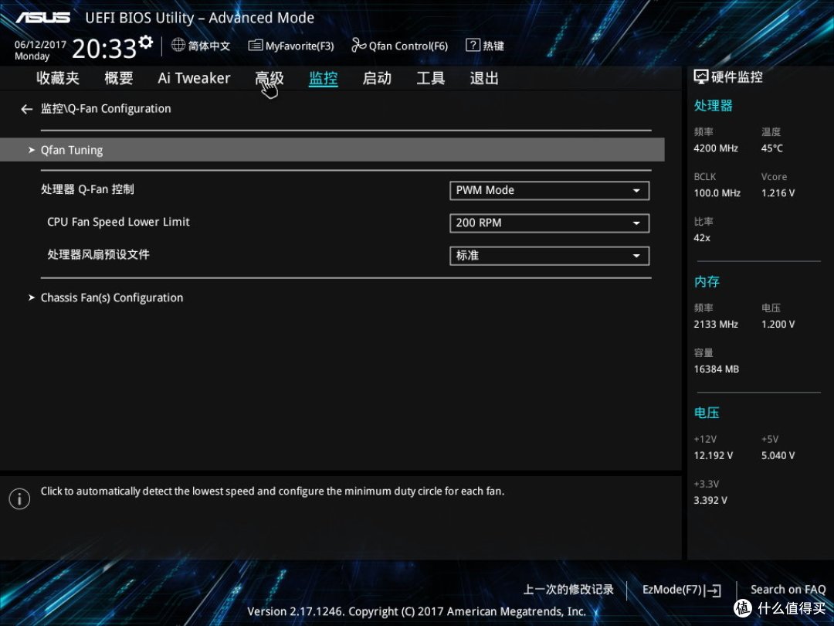Open the Ai Tweaker tab
834x626 pixels.
pyautogui.click(x=194, y=78)
